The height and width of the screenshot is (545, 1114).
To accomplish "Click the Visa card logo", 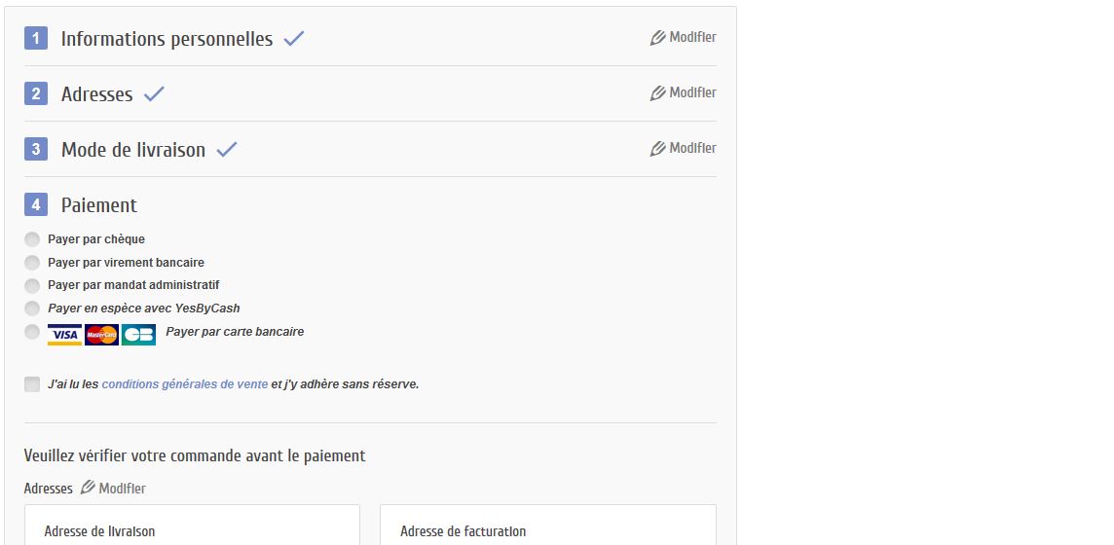I will click(x=64, y=335).
